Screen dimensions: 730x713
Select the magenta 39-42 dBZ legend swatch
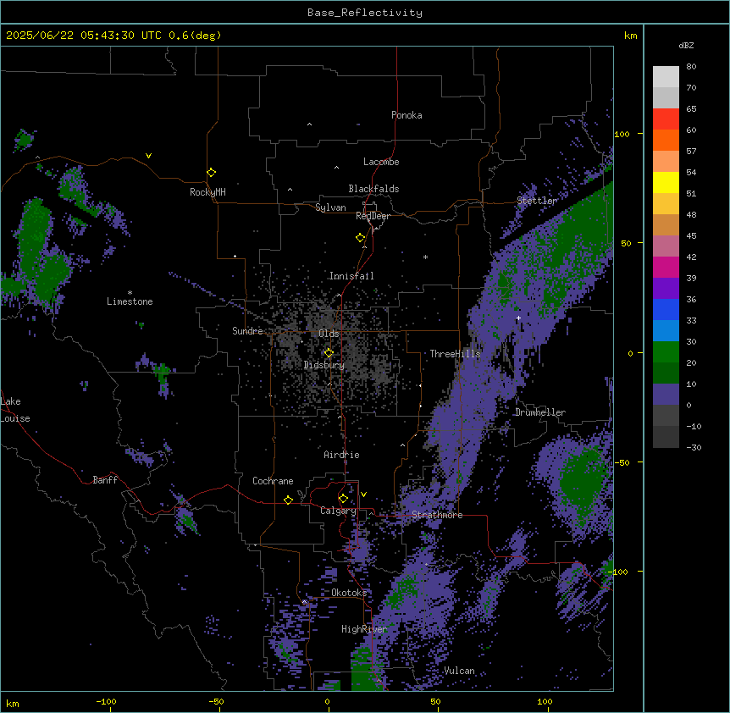666,267
